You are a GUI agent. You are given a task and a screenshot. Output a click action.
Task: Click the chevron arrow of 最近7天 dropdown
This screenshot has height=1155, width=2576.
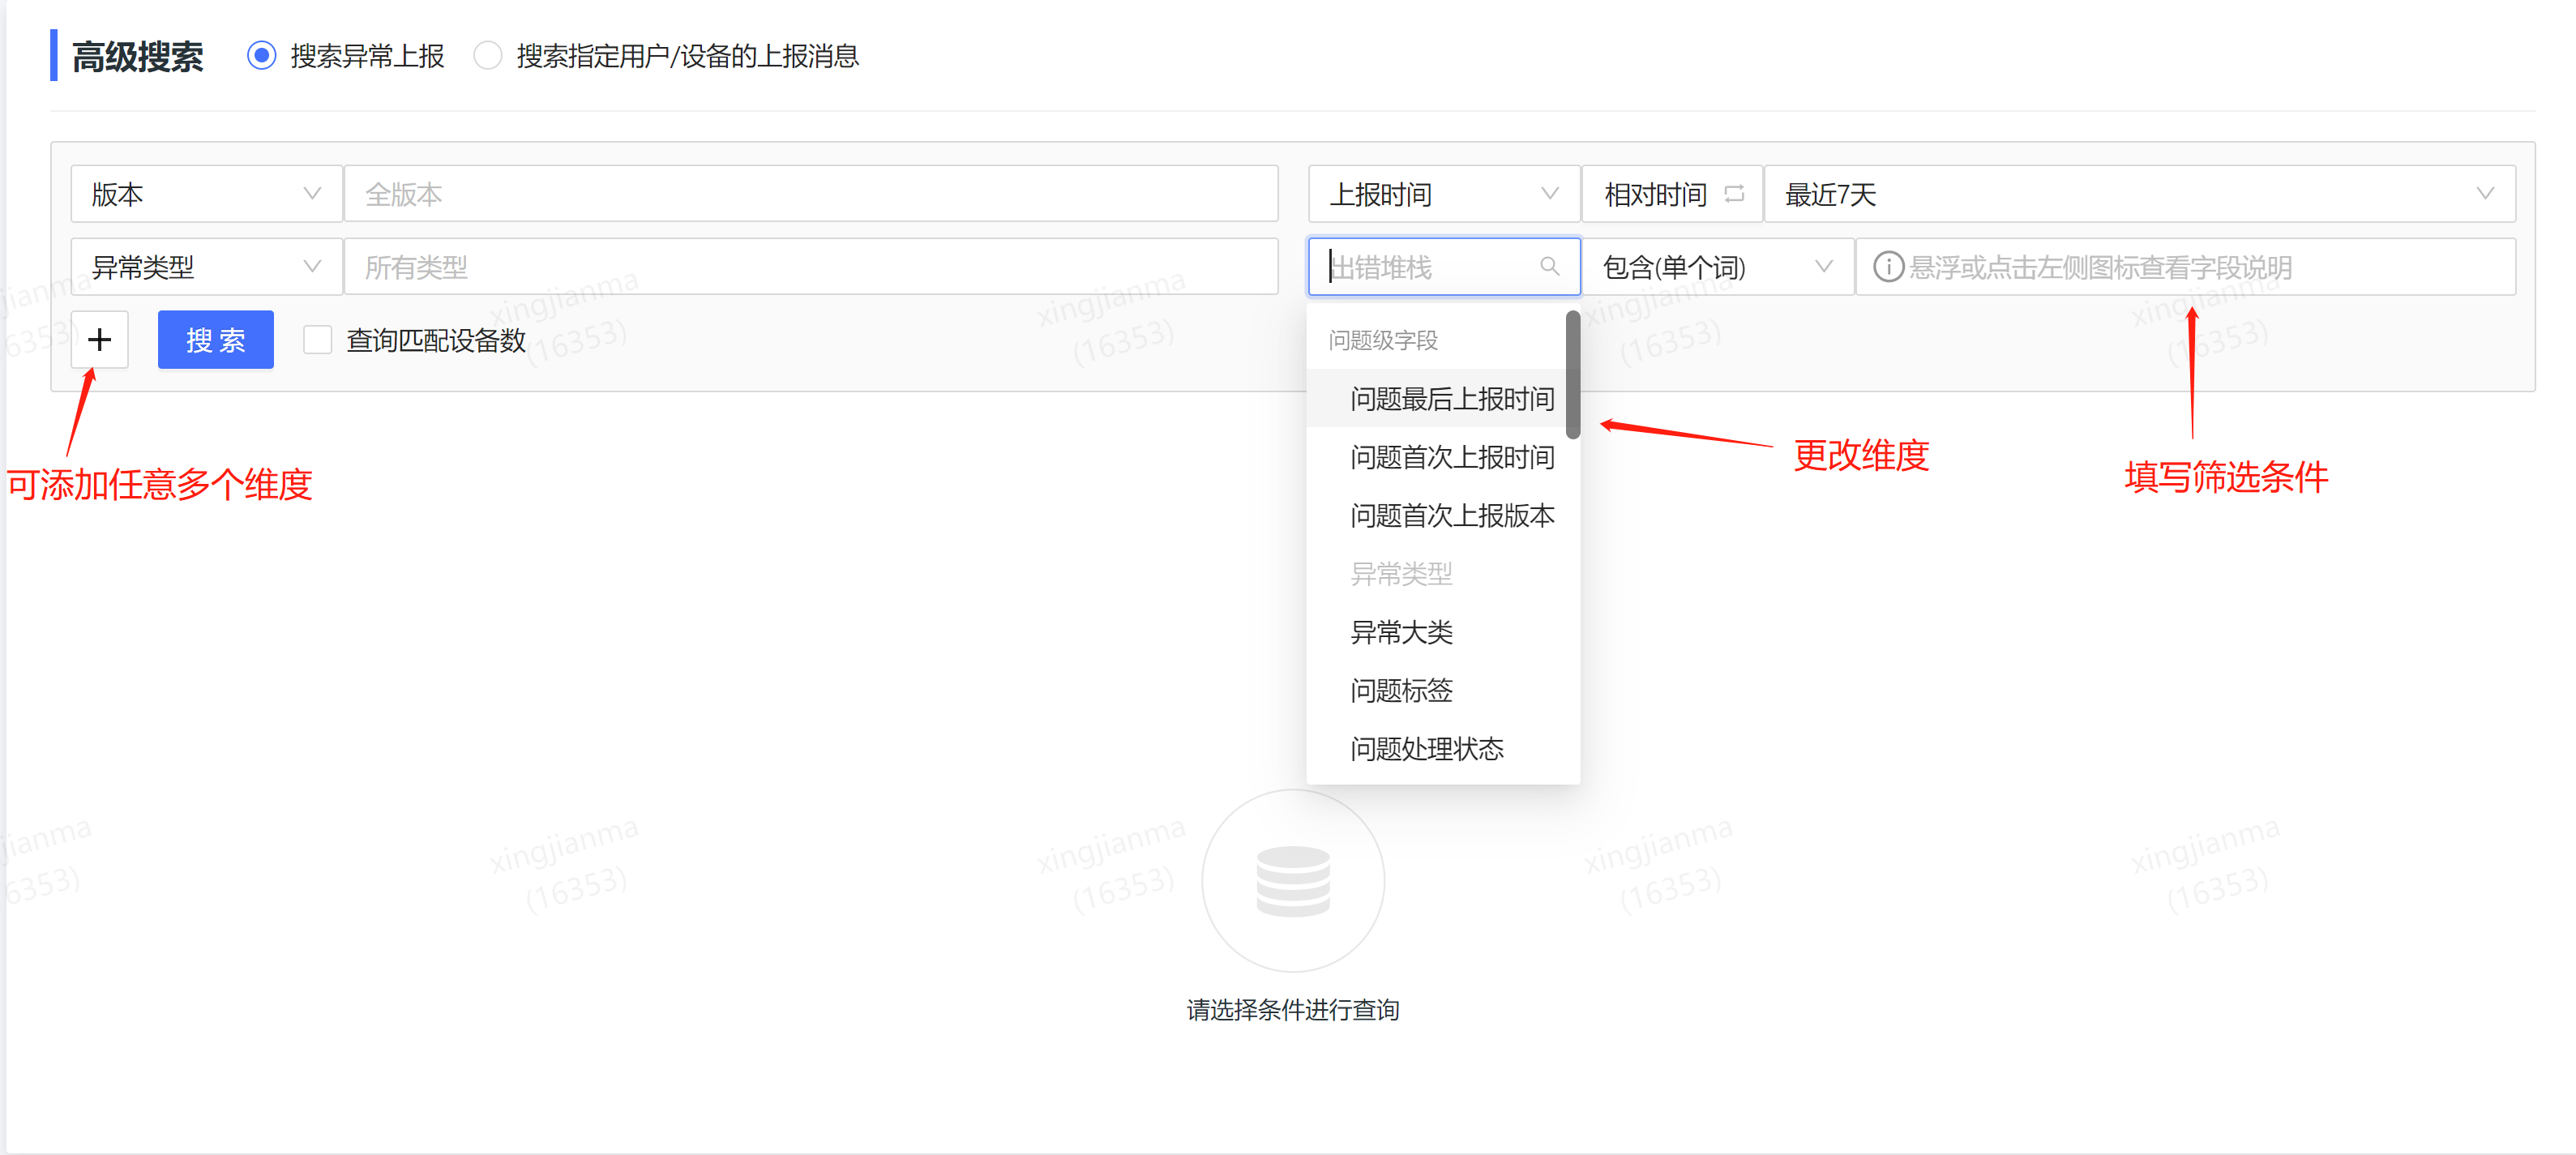pos(2485,194)
